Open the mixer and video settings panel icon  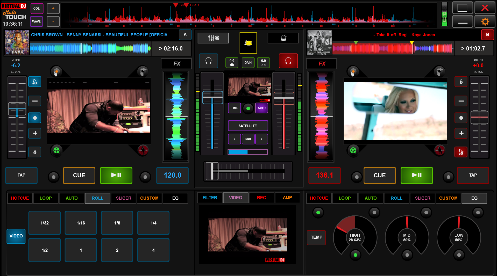[213, 38]
